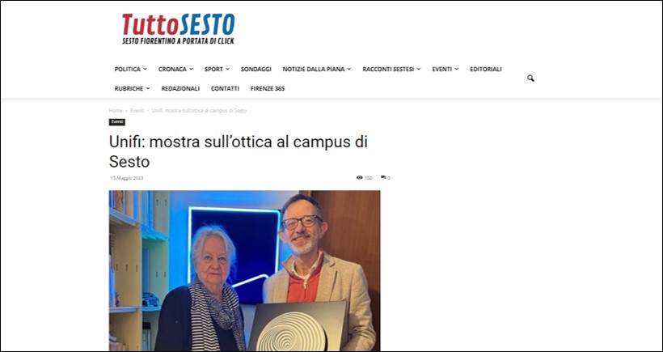Go to the Sondaggi page

tap(255, 69)
